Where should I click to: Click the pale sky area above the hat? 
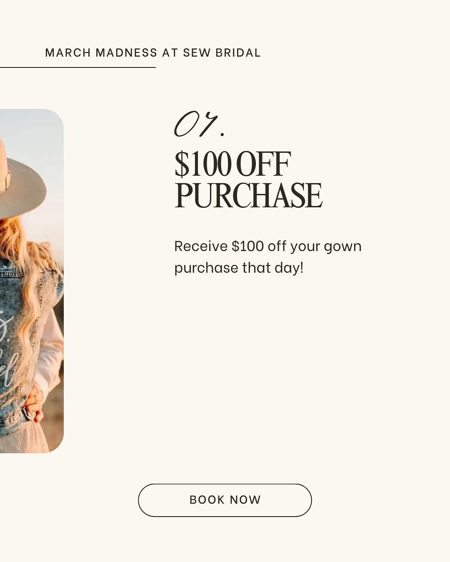[33, 129]
